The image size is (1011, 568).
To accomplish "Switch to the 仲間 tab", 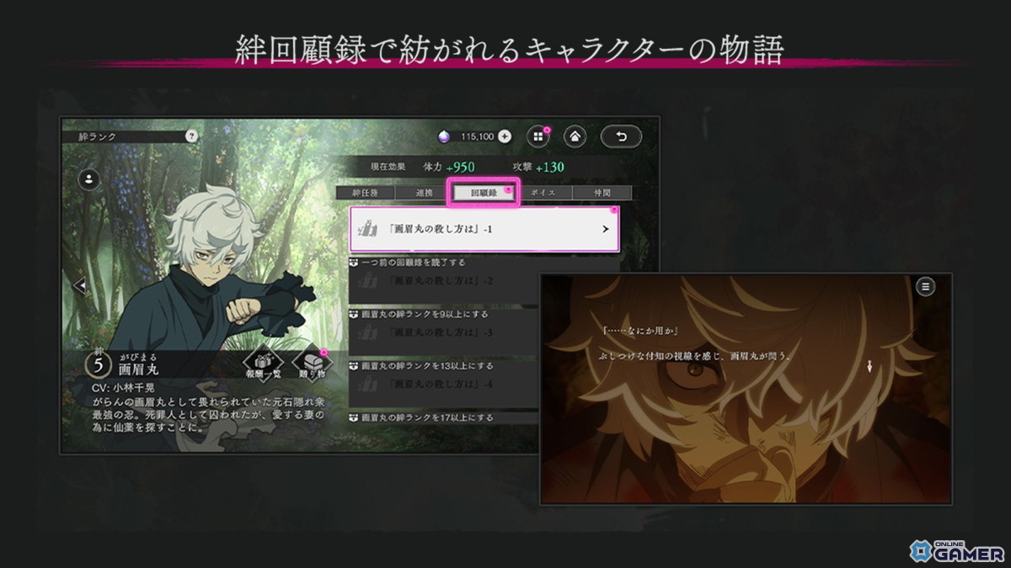I will coord(602,191).
